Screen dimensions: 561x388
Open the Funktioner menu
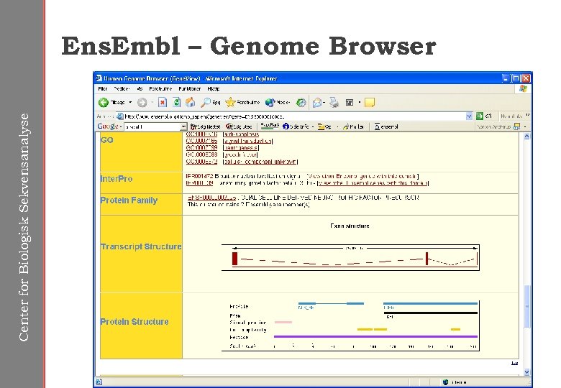(x=190, y=88)
